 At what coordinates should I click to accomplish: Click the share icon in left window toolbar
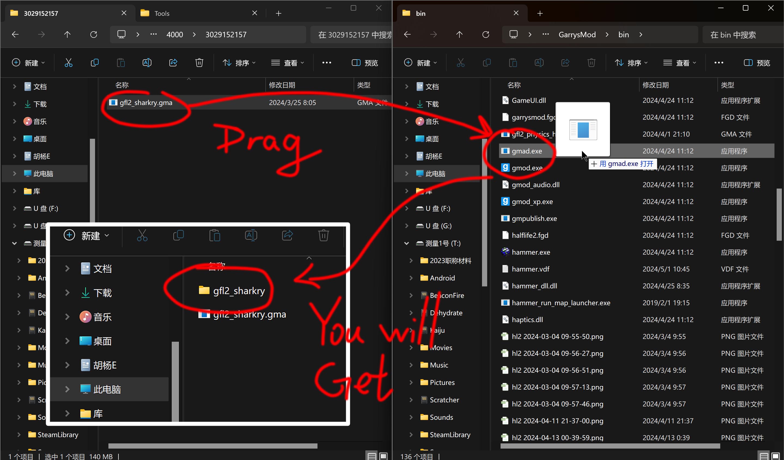click(x=173, y=63)
